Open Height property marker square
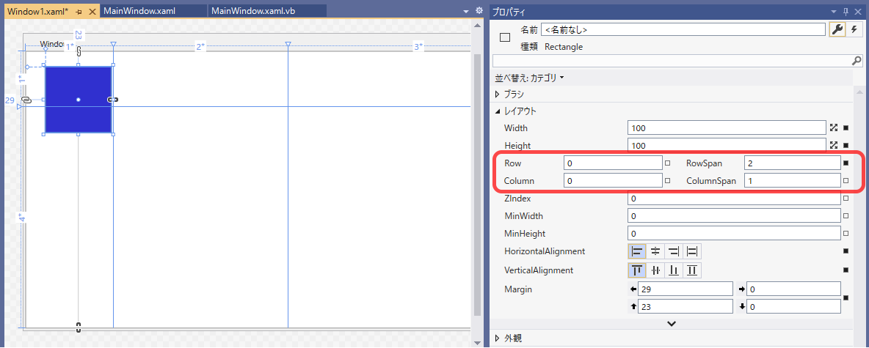Viewport: 869px width, 348px height. [846, 146]
